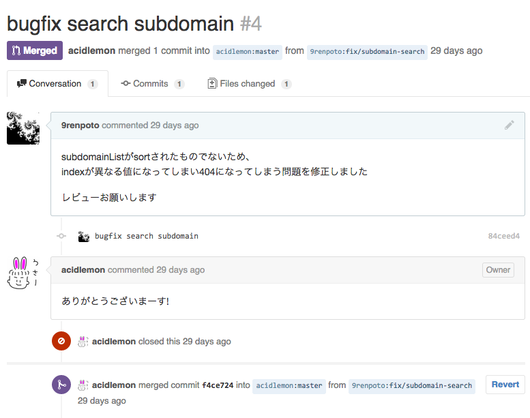Select the Conversation tab
The width and height of the screenshot is (530, 418).
click(x=57, y=83)
